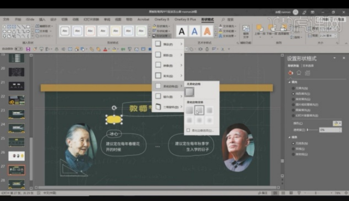349x201 pixels.
Task: Open the 编辑形状 dropdown
Action: pos(44,26)
